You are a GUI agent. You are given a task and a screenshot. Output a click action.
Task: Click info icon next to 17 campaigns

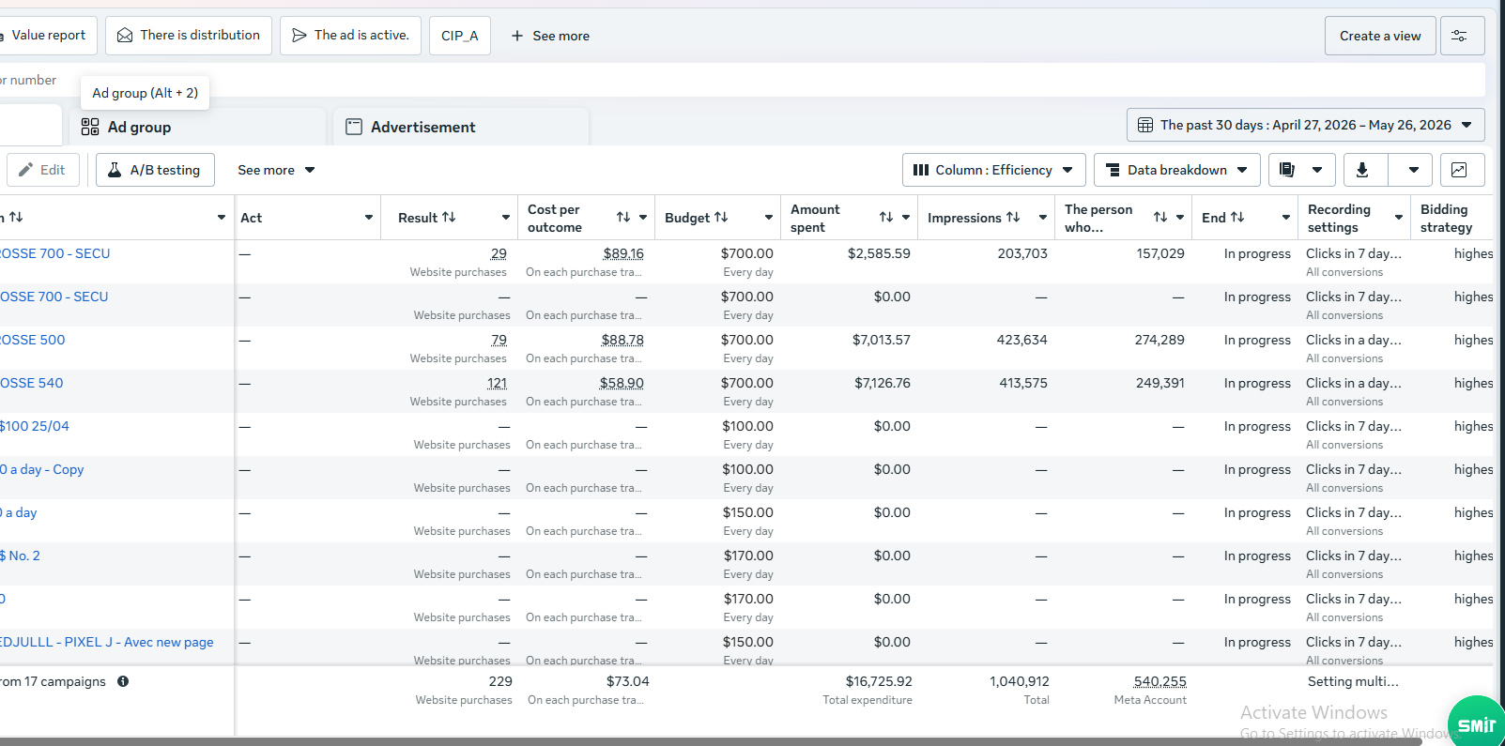123,681
